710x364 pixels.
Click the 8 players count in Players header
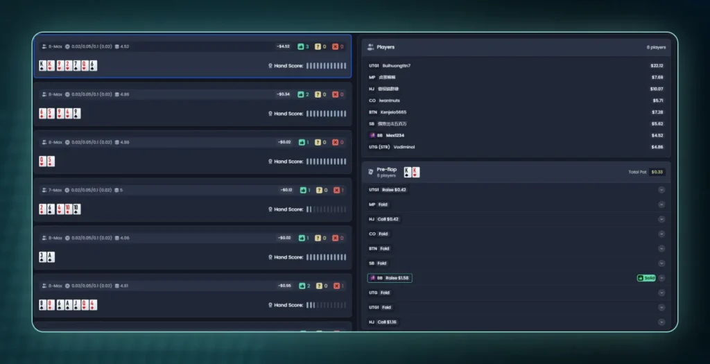pos(656,47)
